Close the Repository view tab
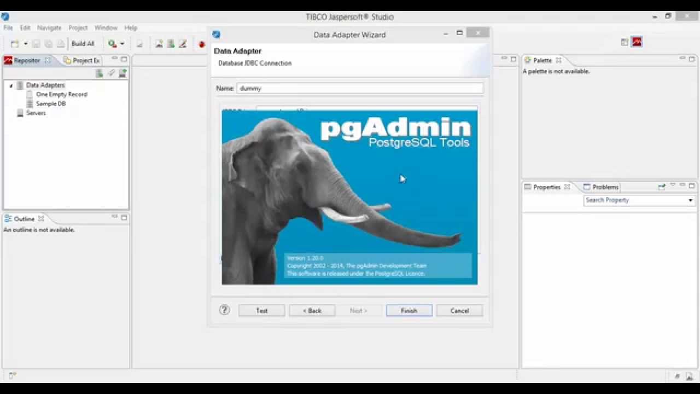The width and height of the screenshot is (700, 394). click(48, 60)
